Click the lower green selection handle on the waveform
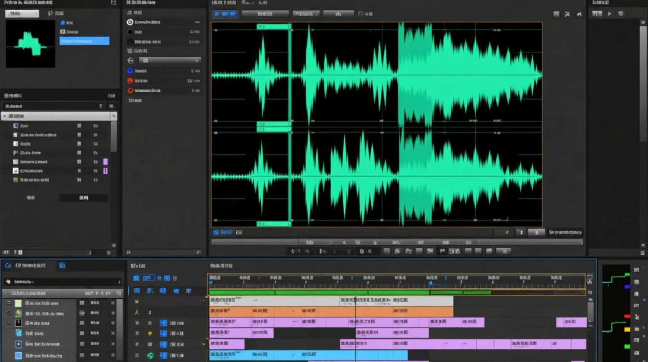The image size is (648, 362). coord(274,224)
